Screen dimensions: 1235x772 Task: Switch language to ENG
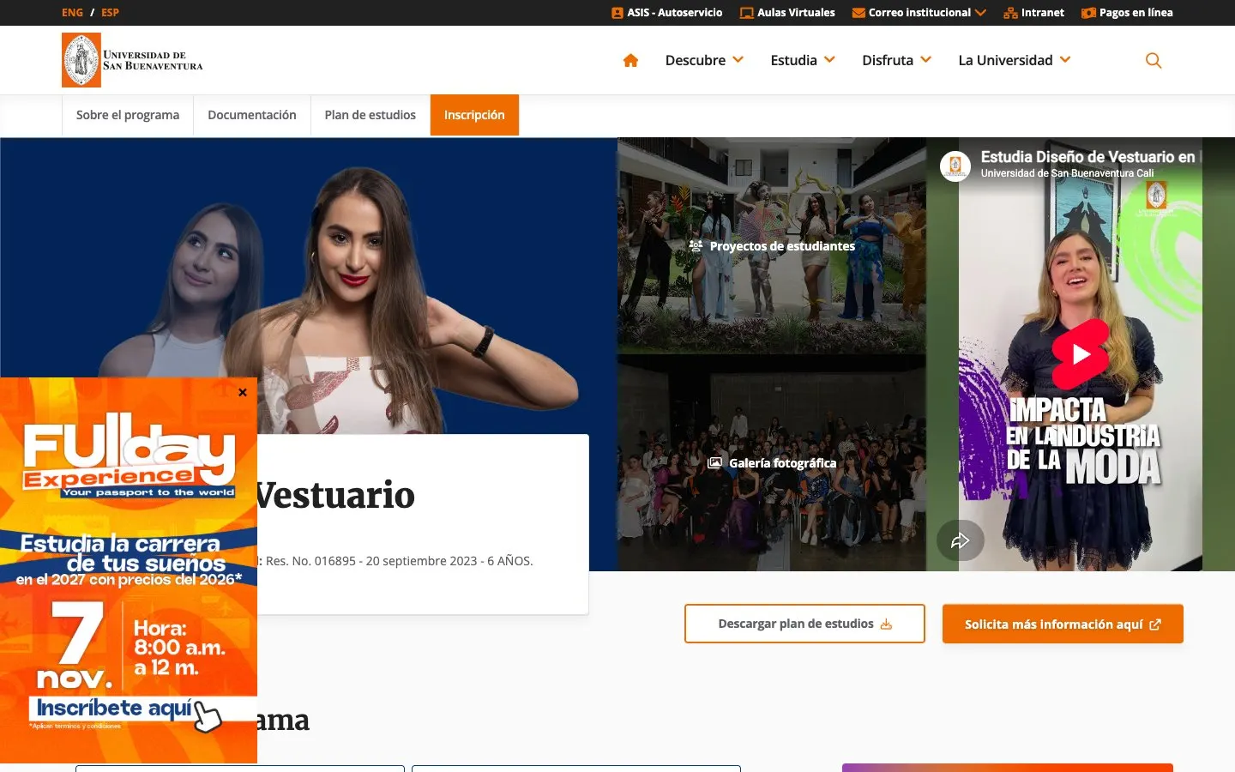(72, 13)
